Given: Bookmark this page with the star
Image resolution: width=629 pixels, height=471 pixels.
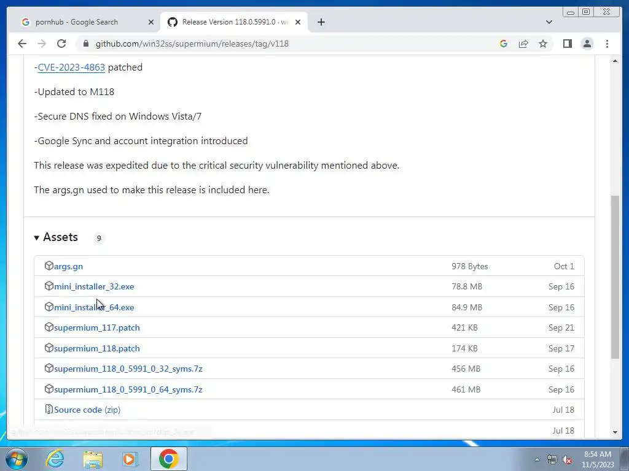Looking at the screenshot, I should coord(543,44).
